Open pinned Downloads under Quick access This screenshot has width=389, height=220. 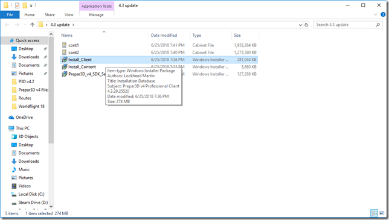pos(28,57)
